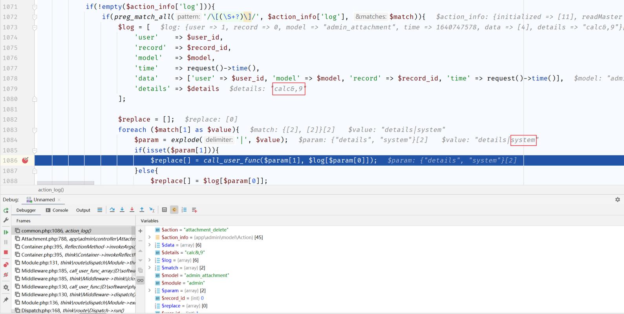Collapse code fold at line 1071
The height and width of the screenshot is (314, 624).
[35, 7]
